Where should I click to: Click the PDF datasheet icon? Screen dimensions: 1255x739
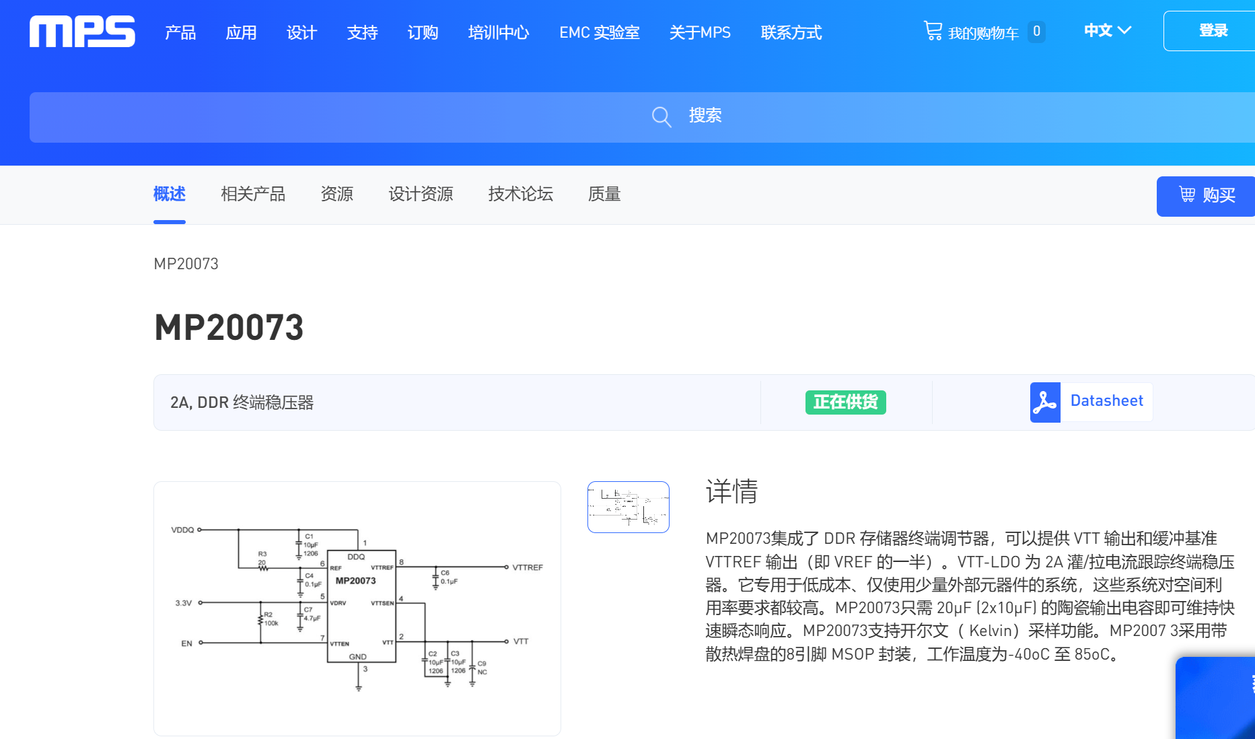click(1045, 402)
